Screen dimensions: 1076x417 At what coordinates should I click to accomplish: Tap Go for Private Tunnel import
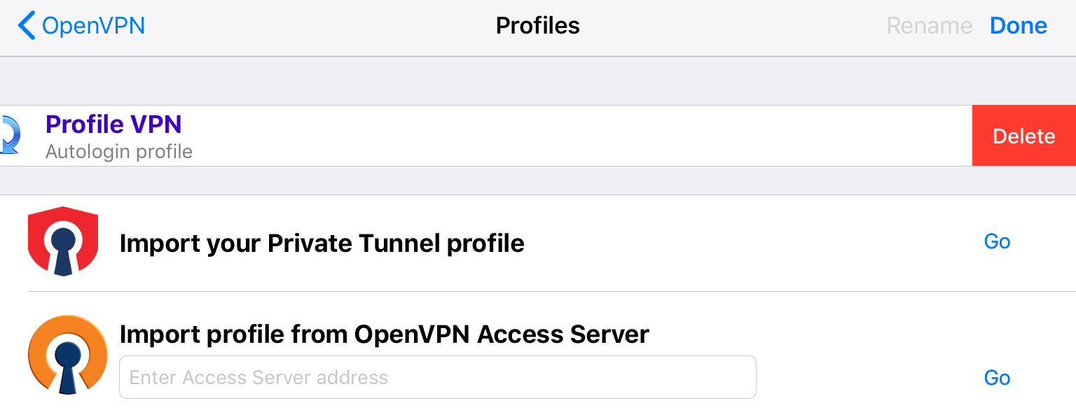pos(997,242)
